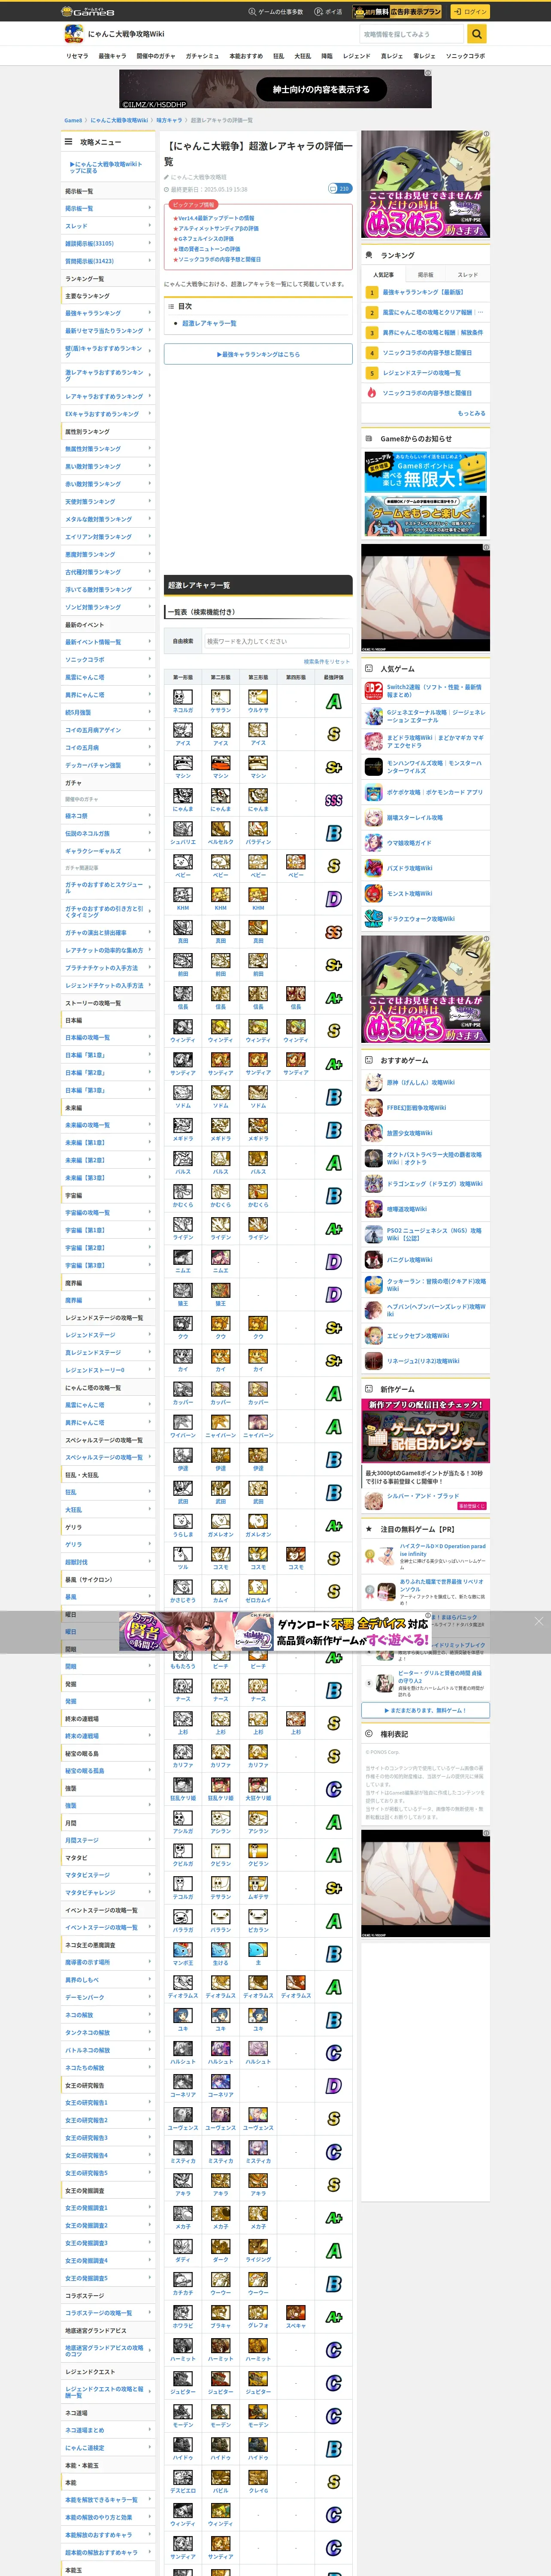The image size is (551, 2576).
Task: Click the ログイン button
Action: 470,11
